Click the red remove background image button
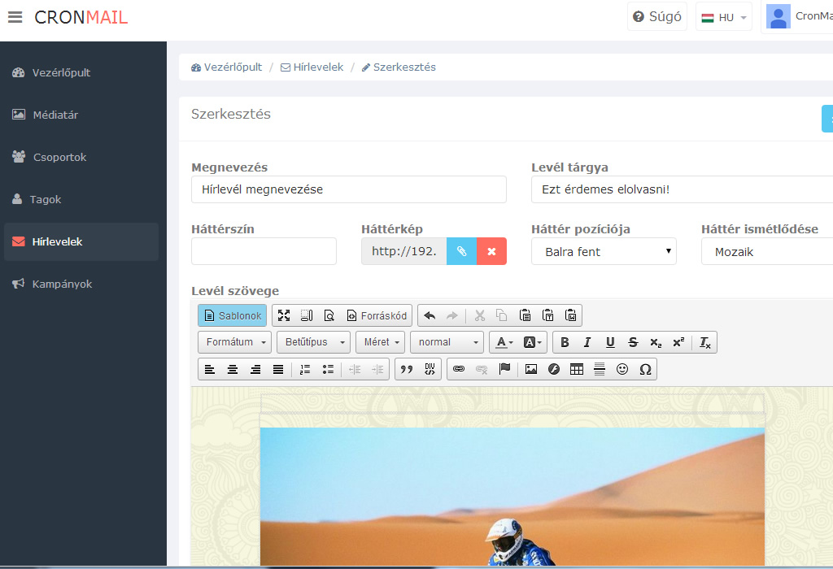 (492, 252)
